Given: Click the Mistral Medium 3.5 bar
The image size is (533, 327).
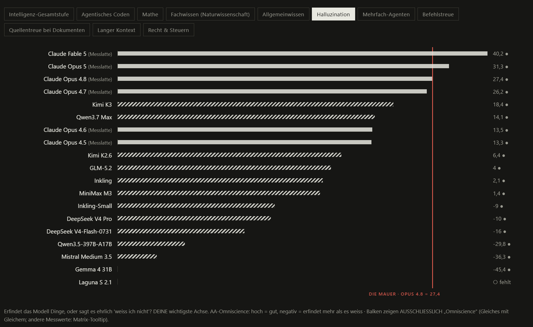Looking at the screenshot, I should 137,256.
